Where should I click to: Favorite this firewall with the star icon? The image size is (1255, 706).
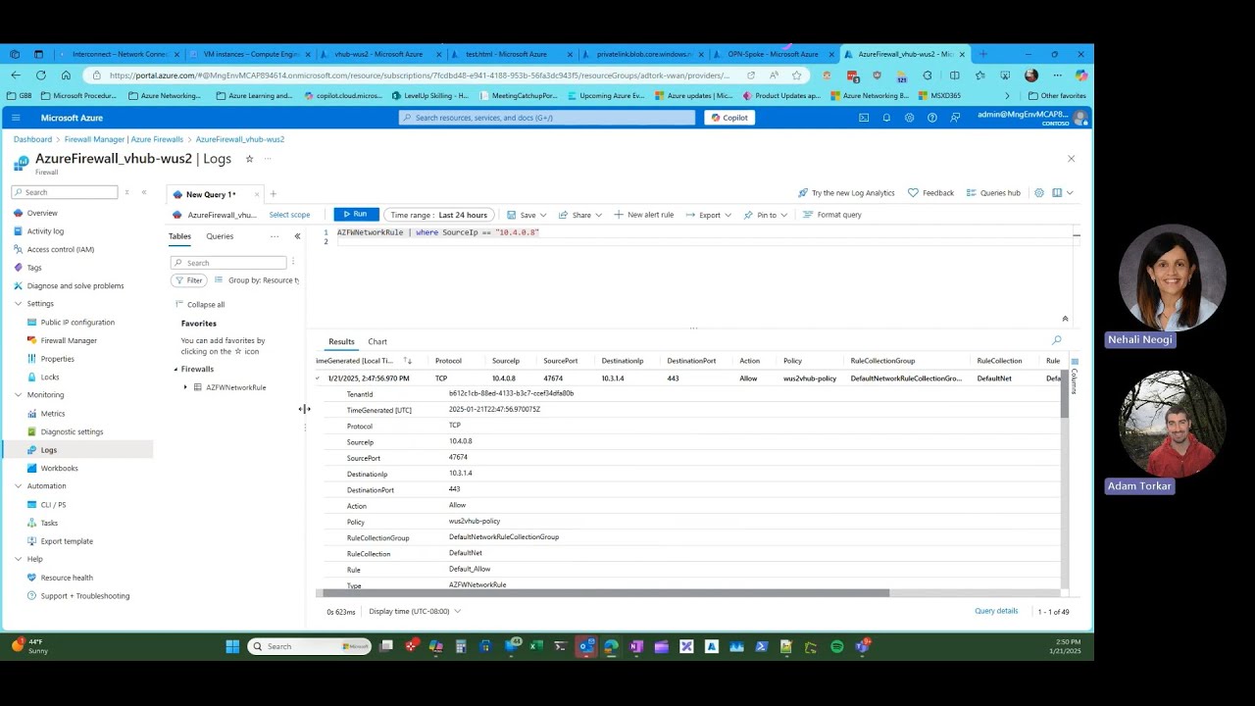coord(249,159)
